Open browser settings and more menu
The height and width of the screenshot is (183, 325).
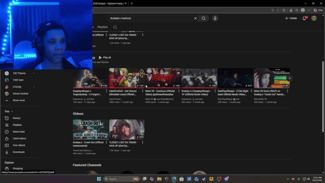point(309,10)
